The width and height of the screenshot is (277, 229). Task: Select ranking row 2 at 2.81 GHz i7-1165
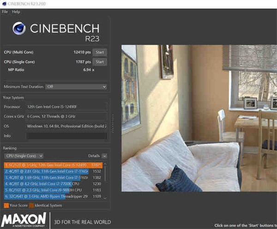click(53, 171)
